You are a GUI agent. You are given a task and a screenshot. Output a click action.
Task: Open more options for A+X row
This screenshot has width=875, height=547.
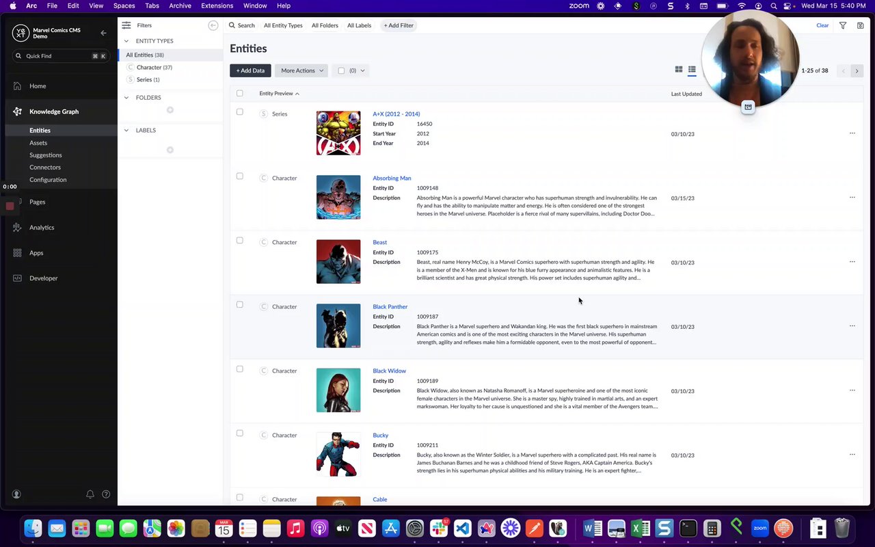pos(852,133)
